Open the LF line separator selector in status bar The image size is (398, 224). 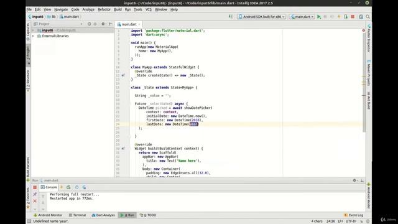point(340,222)
